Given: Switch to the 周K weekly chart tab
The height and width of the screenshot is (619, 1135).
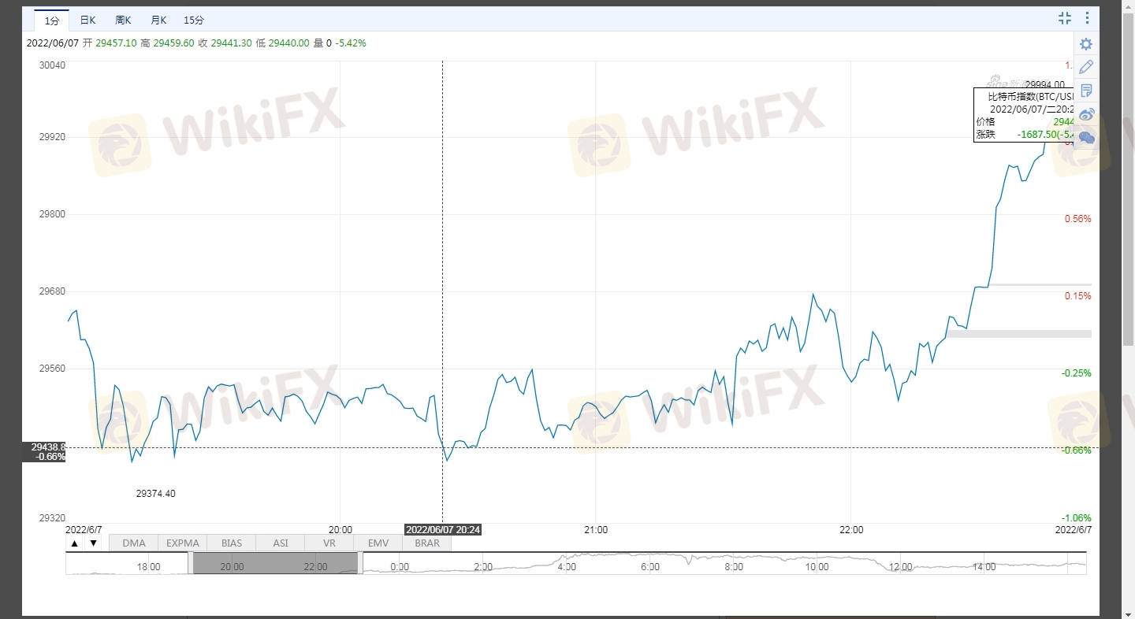Looking at the screenshot, I should pos(123,20).
